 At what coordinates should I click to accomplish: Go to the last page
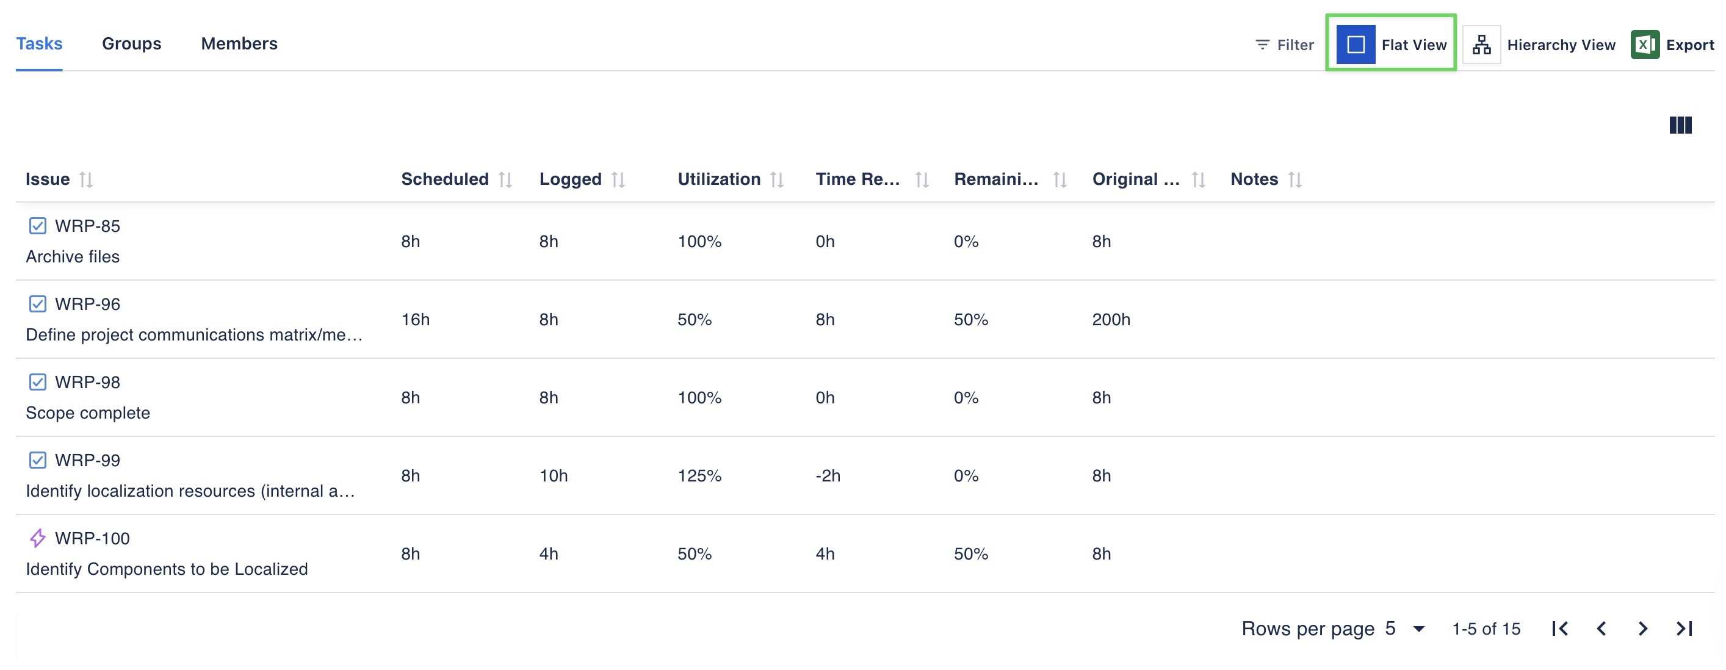pos(1684,629)
